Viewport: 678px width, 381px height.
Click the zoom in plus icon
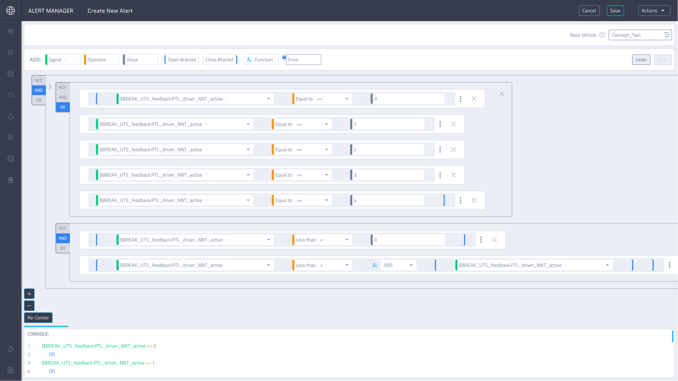[29, 294]
